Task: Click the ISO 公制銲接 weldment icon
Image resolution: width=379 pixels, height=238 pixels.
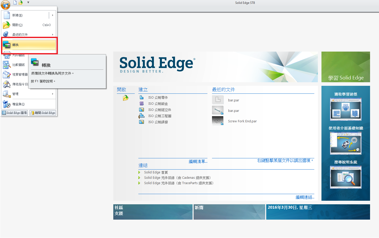Action: [141, 122]
